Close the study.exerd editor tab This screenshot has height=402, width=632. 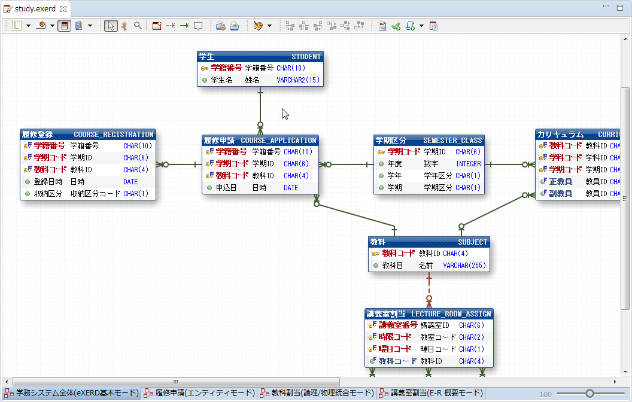[x=63, y=8]
